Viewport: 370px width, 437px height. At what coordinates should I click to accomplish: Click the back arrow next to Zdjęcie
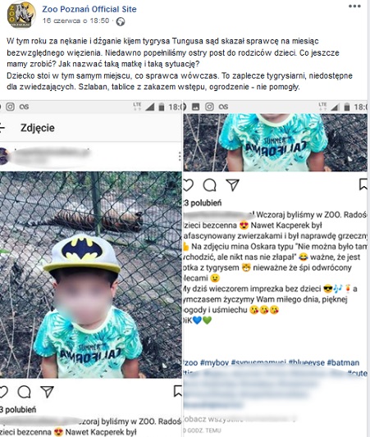click(2, 128)
